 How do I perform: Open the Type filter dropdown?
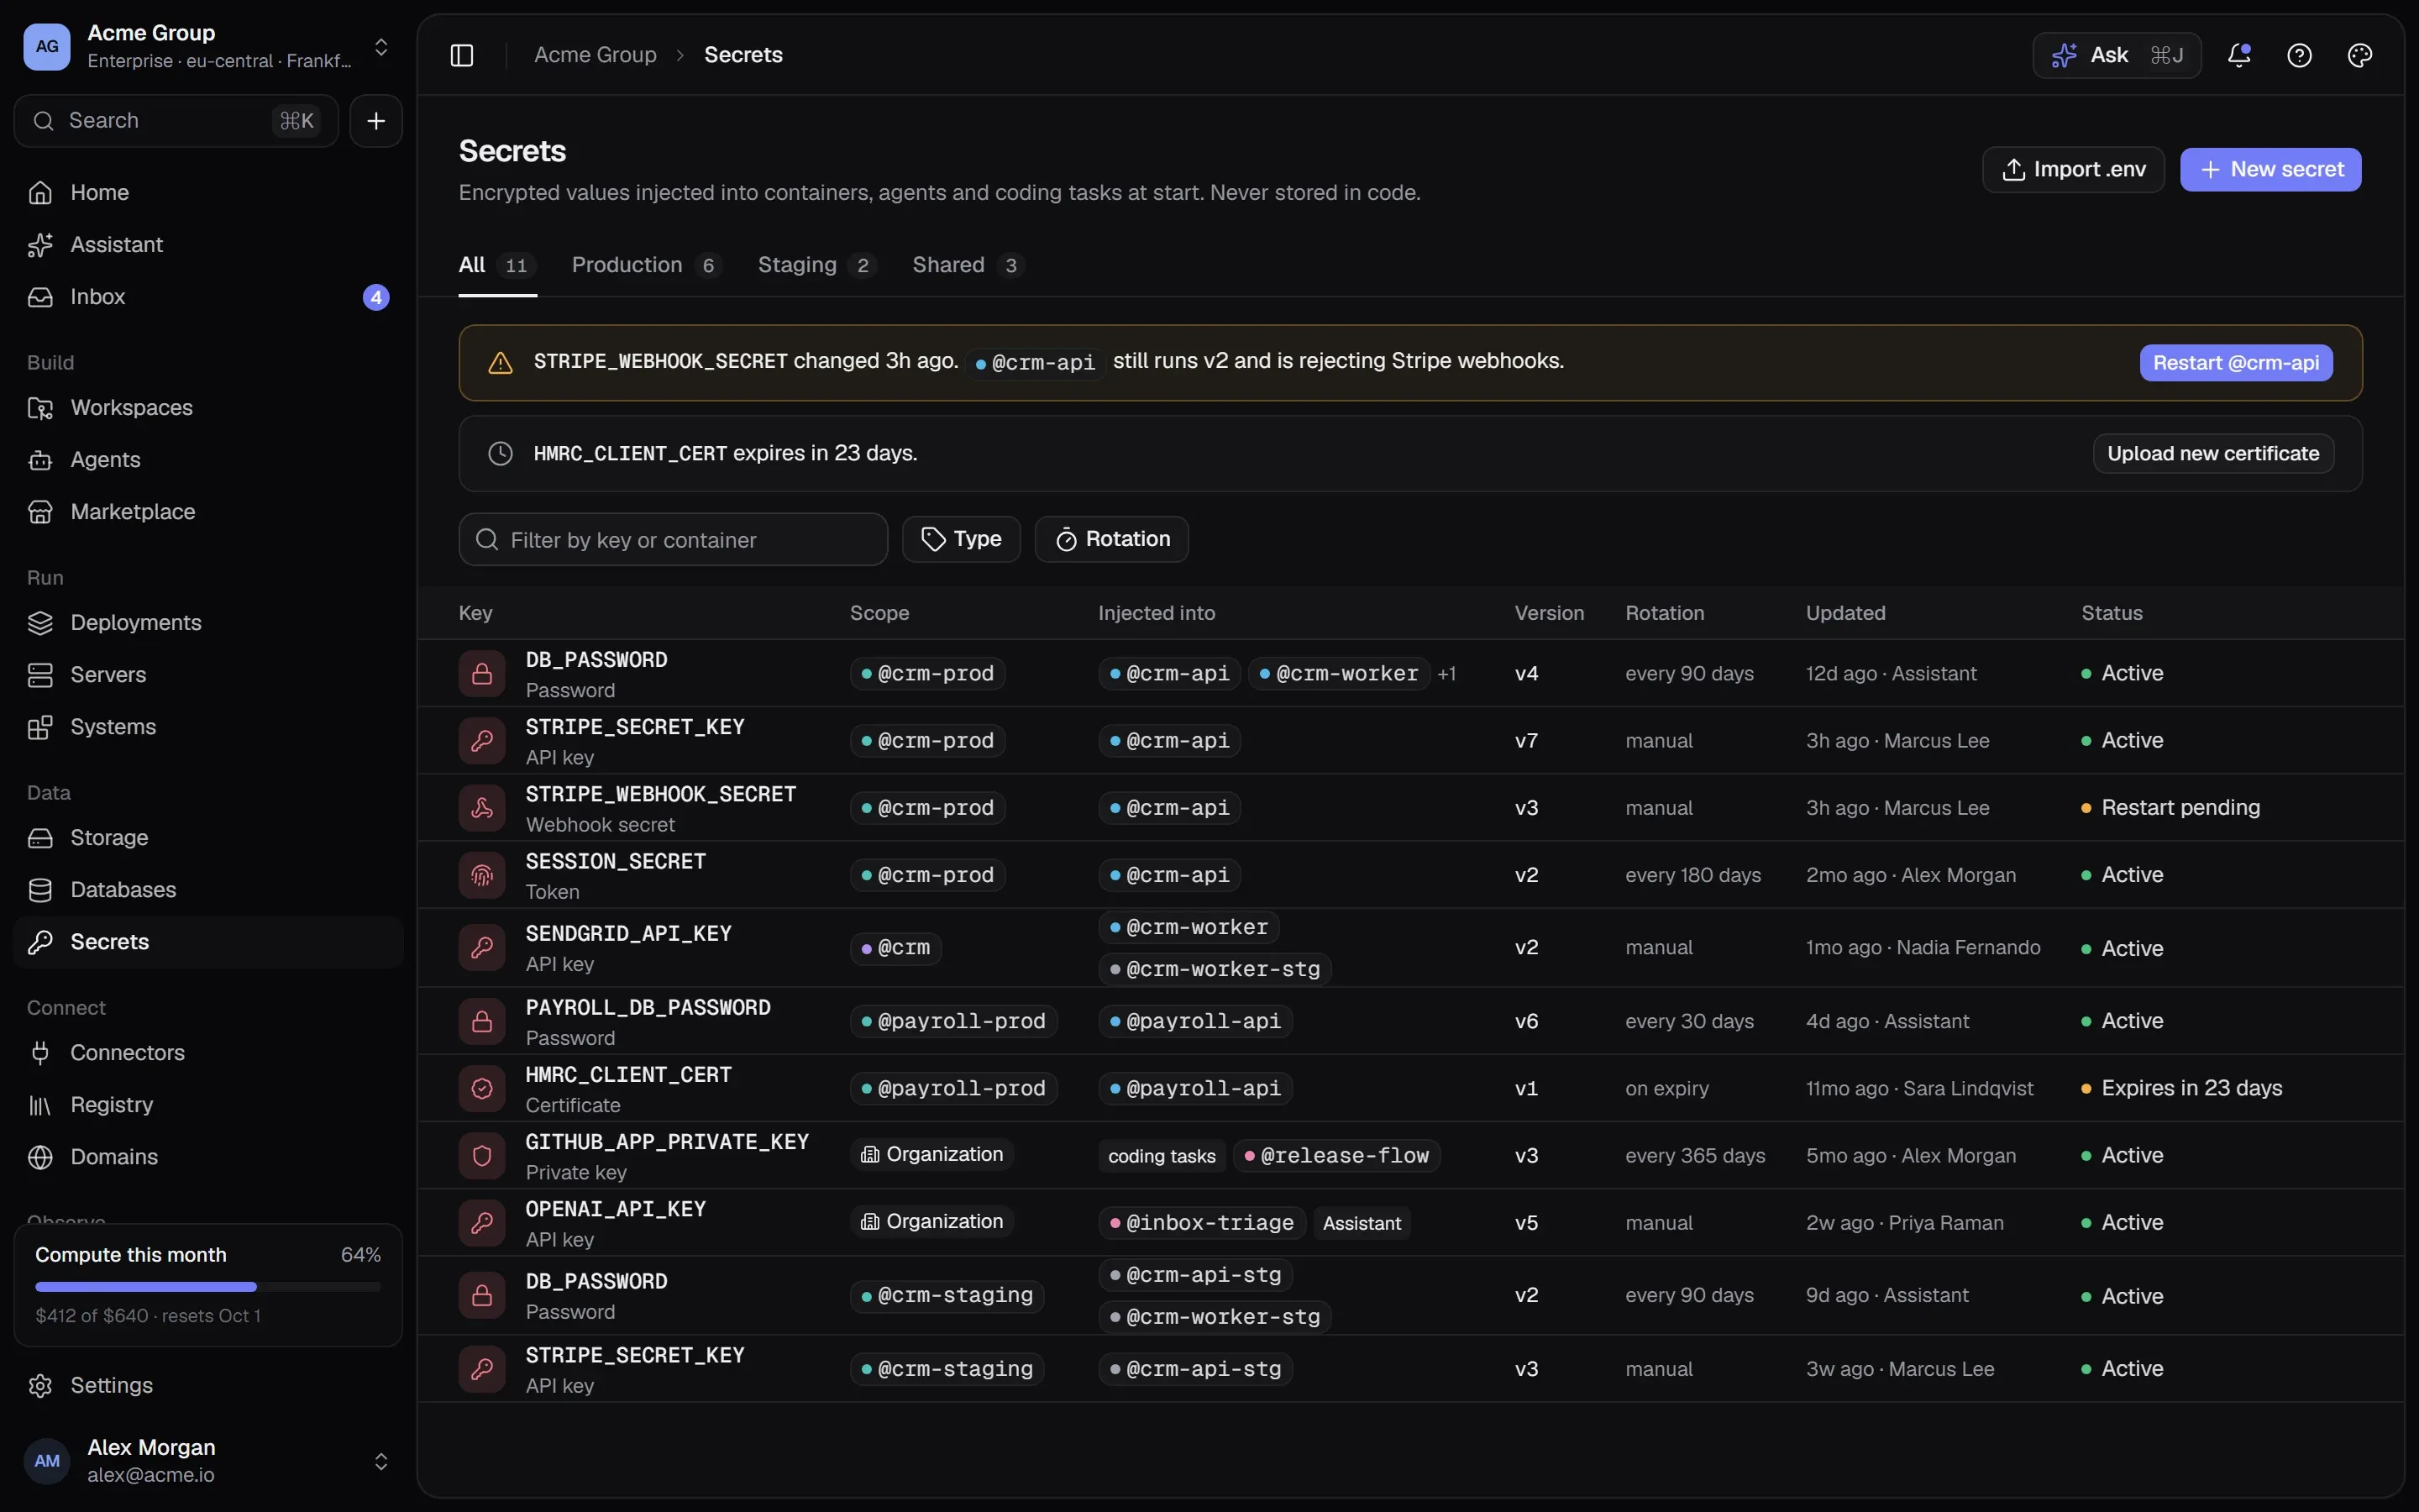point(961,539)
